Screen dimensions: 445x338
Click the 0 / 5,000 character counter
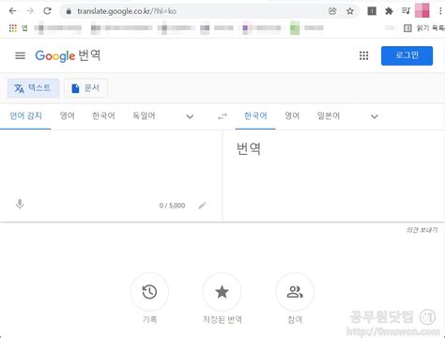pyautogui.click(x=172, y=206)
